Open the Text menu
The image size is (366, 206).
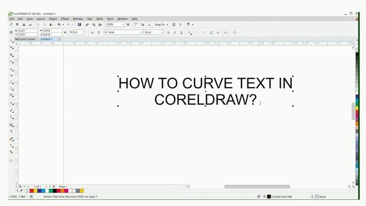(x=89, y=19)
